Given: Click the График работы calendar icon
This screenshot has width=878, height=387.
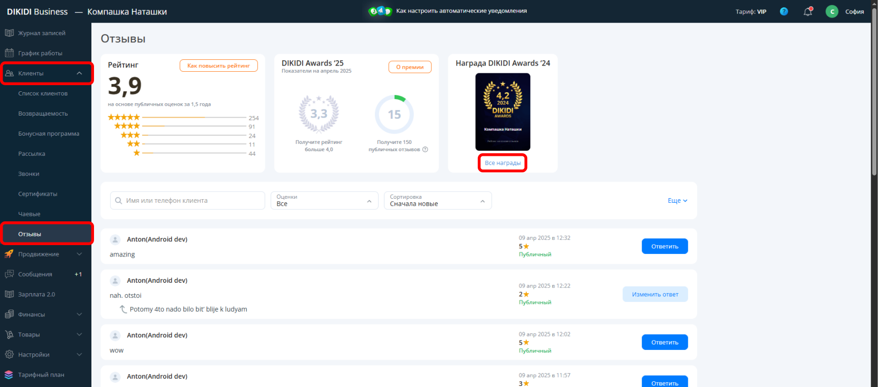Looking at the screenshot, I should pos(9,53).
